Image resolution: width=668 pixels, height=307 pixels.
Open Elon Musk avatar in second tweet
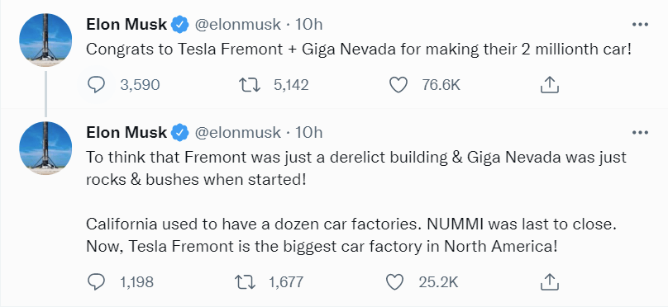45,148
